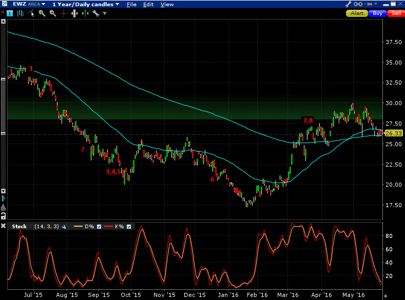Click the blue vertical auto-scale arrows icon
This screenshot has height=300, width=405.
[4, 198]
